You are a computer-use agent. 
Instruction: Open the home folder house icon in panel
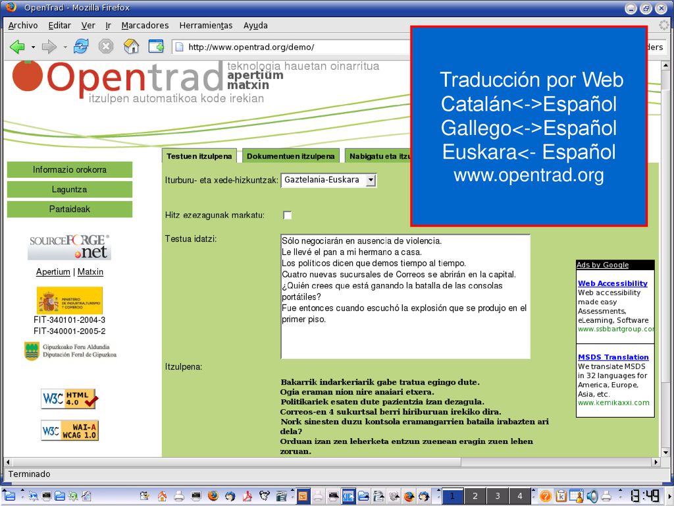pyautogui.click(x=162, y=496)
